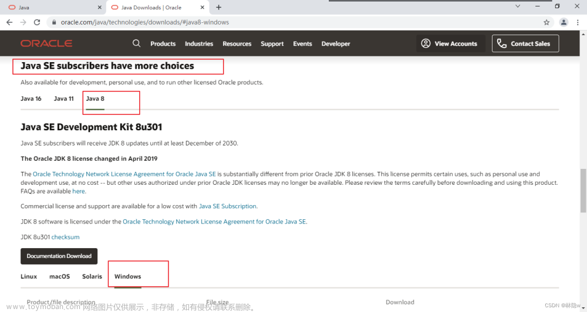Click the vertical page scrollbar thumb
Image resolution: width=587 pixels, height=312 pixels.
583,191
